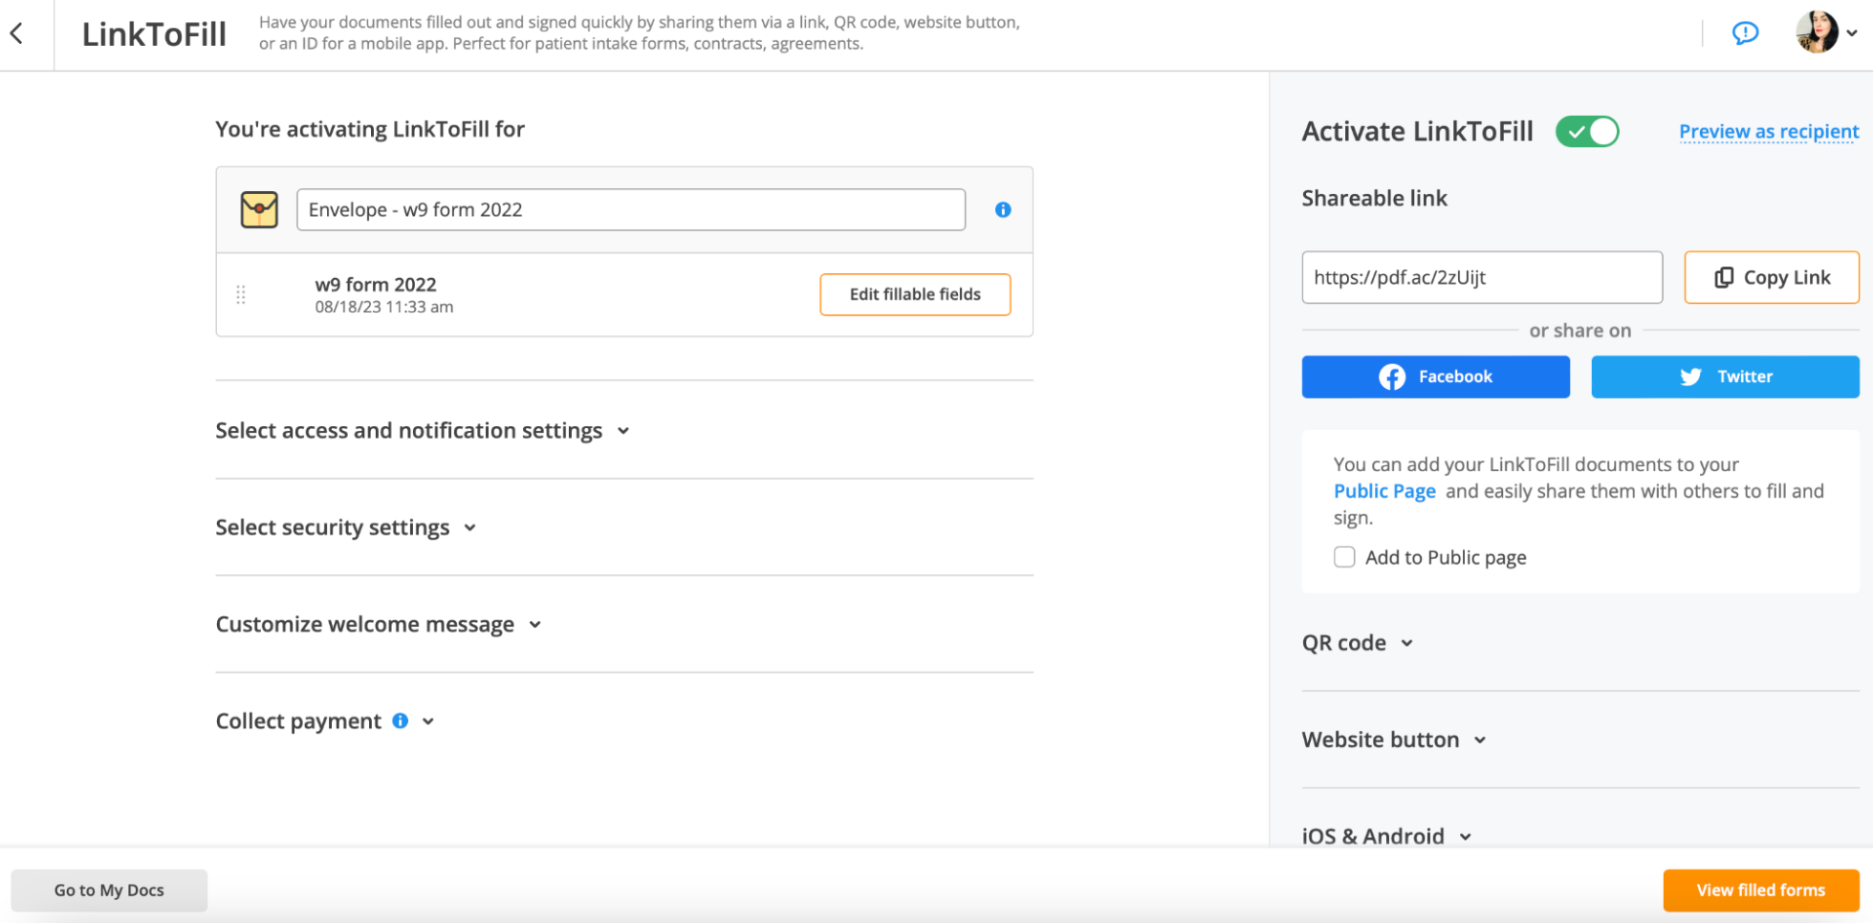Click the info icon next to Collect payment

[x=401, y=720]
